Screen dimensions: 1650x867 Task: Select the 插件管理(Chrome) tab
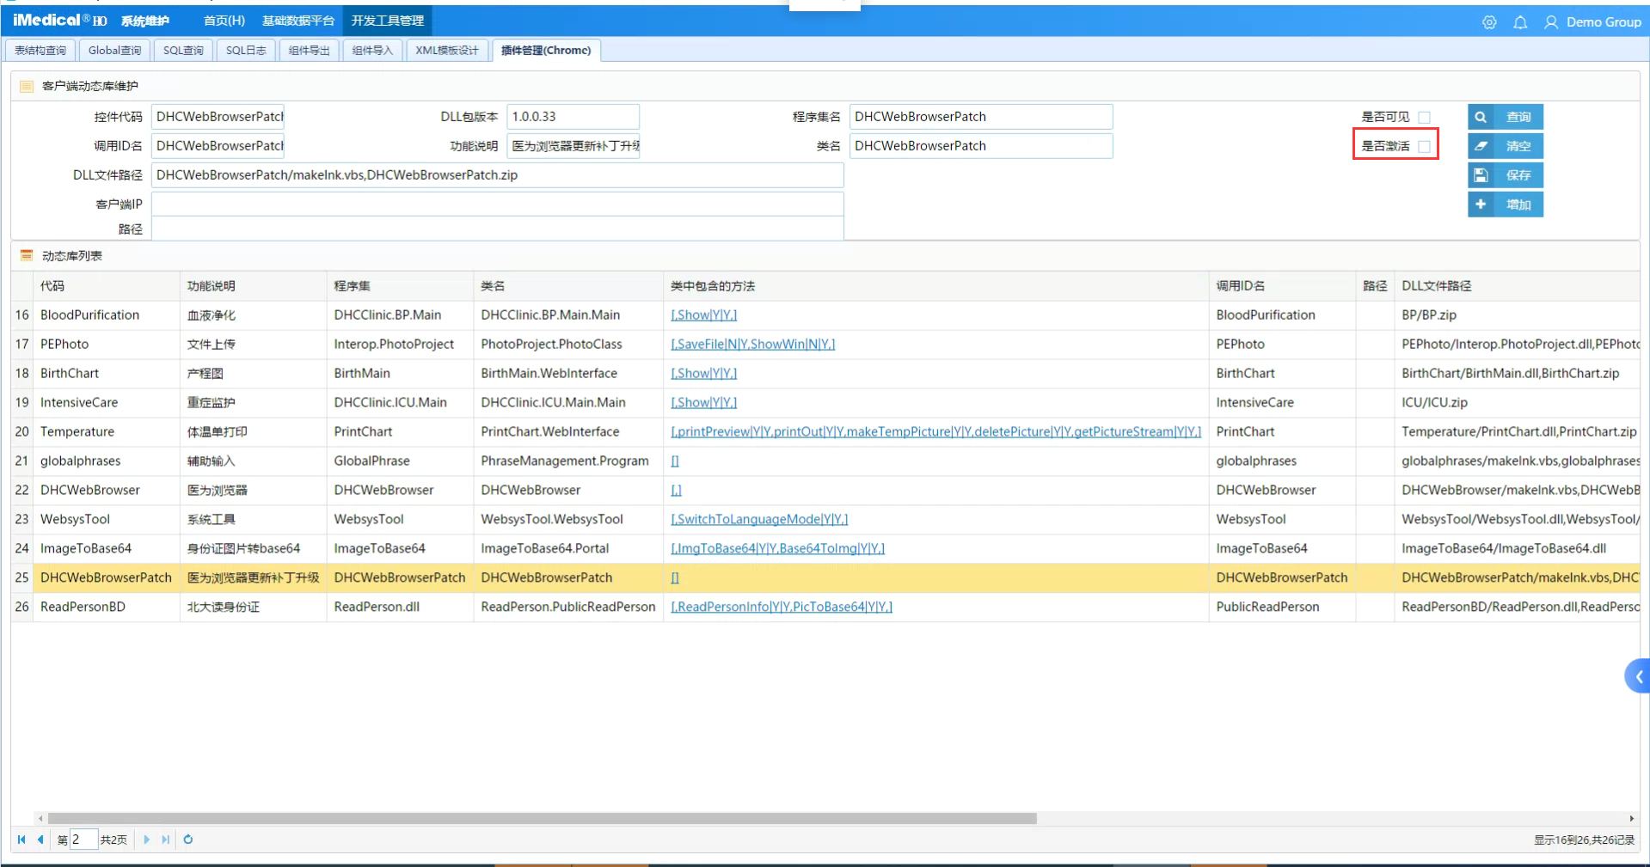[546, 51]
